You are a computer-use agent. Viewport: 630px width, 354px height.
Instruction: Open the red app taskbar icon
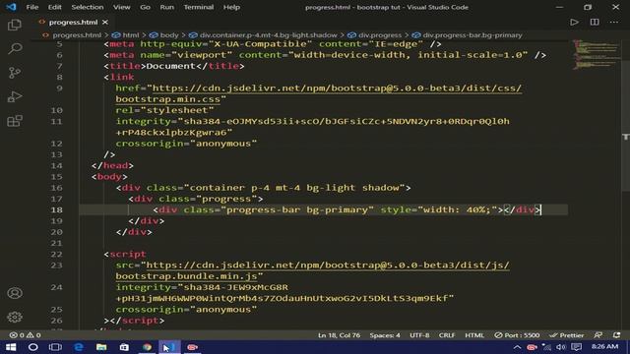click(193, 347)
